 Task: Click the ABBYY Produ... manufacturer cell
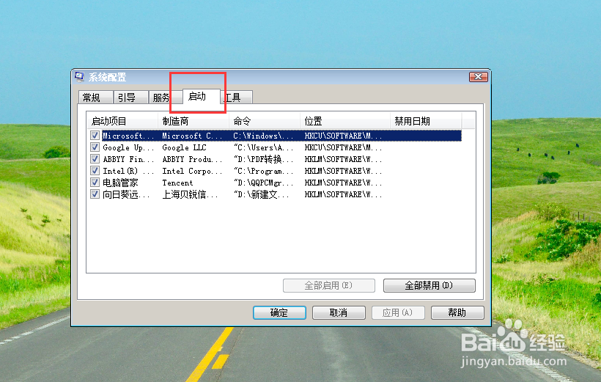(192, 159)
